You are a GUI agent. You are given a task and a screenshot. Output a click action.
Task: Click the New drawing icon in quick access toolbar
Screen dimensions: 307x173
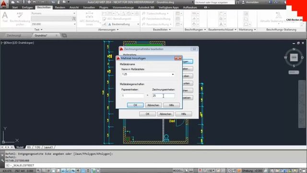tap(13, 2)
